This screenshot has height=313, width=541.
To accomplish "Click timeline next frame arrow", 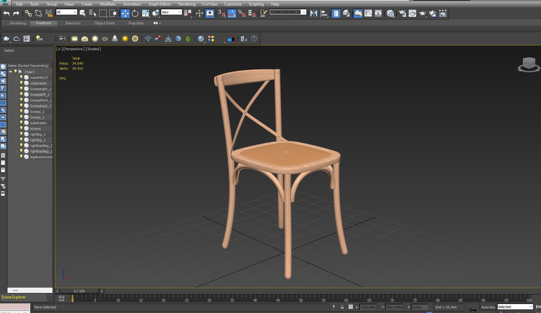I will coord(102,291).
